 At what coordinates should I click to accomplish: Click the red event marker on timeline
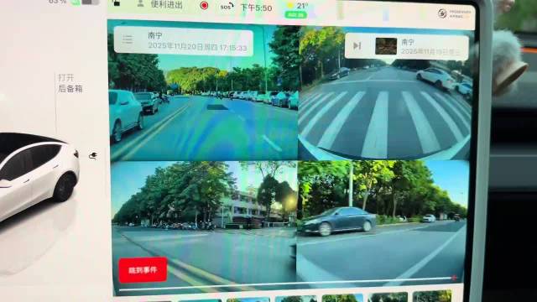[x=454, y=278]
